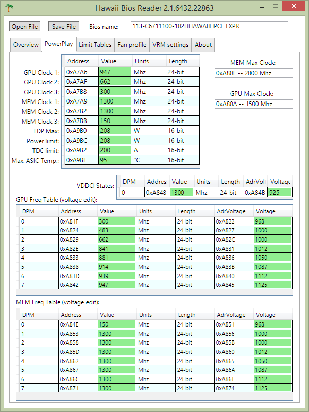Open the Limit Tables tab
The image size is (309, 412).
[95, 45]
